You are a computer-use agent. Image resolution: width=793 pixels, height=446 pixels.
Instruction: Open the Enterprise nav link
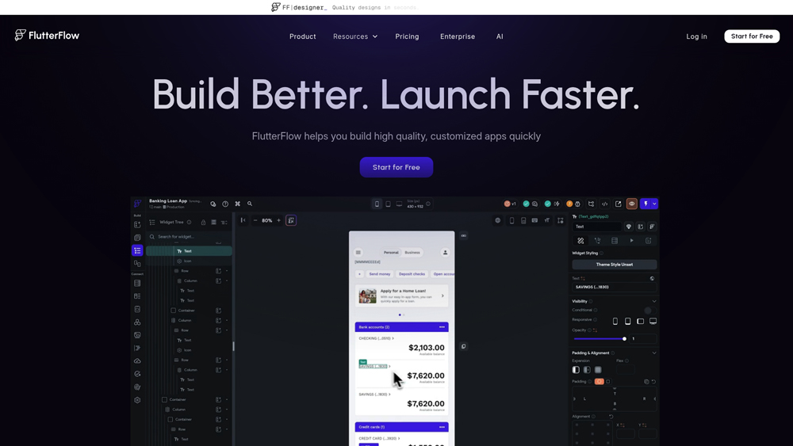(458, 36)
